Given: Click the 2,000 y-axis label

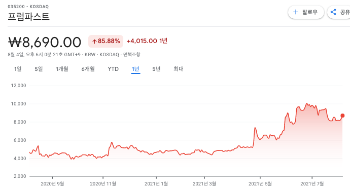Looking at the screenshot, I should tap(20, 176).
